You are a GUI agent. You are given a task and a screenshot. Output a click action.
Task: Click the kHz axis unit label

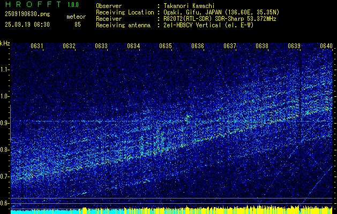coord(5,43)
